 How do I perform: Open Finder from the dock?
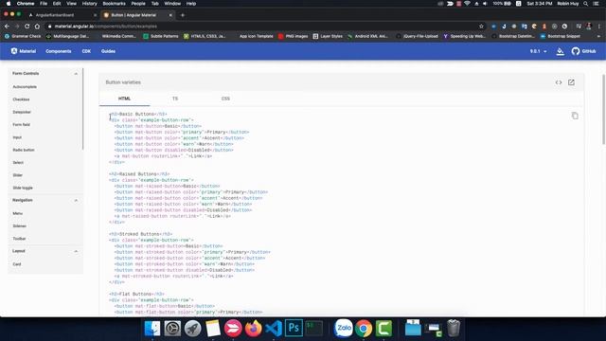[x=152, y=329]
